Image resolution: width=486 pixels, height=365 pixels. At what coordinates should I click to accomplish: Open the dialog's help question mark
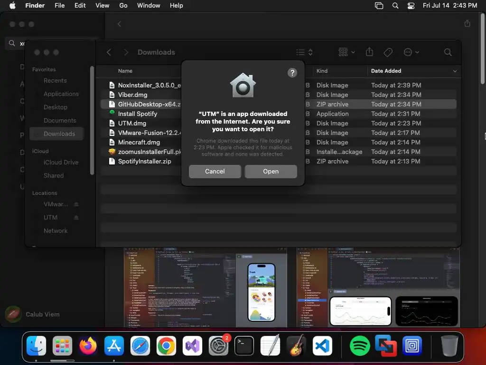coord(292,73)
